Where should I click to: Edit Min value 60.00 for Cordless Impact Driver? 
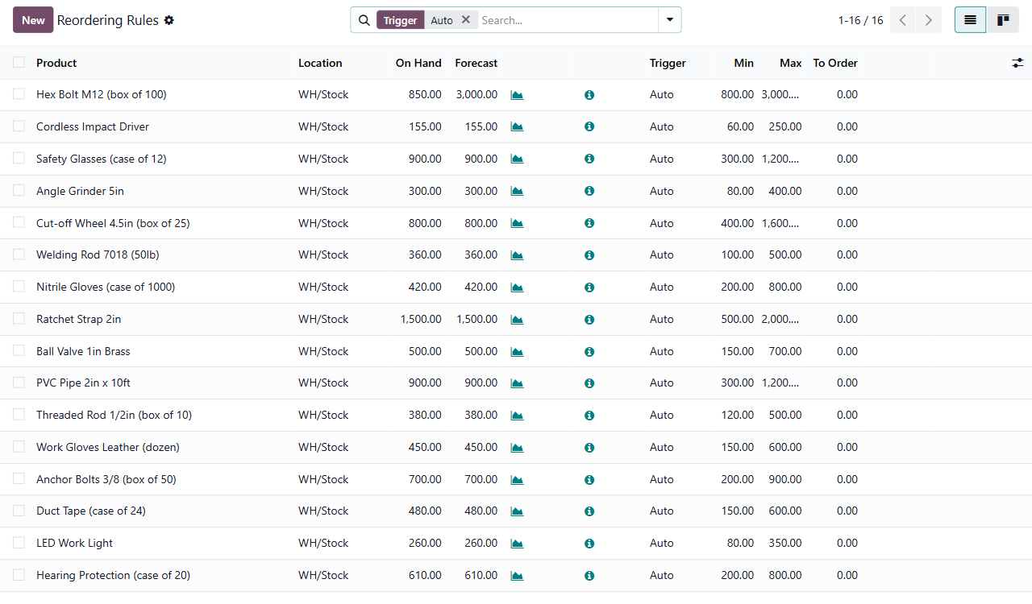pyautogui.click(x=740, y=127)
